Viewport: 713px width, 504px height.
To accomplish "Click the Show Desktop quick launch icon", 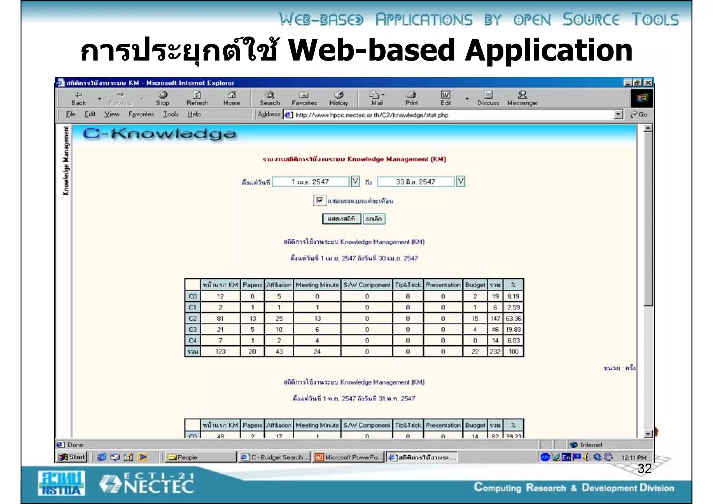I will [128, 457].
